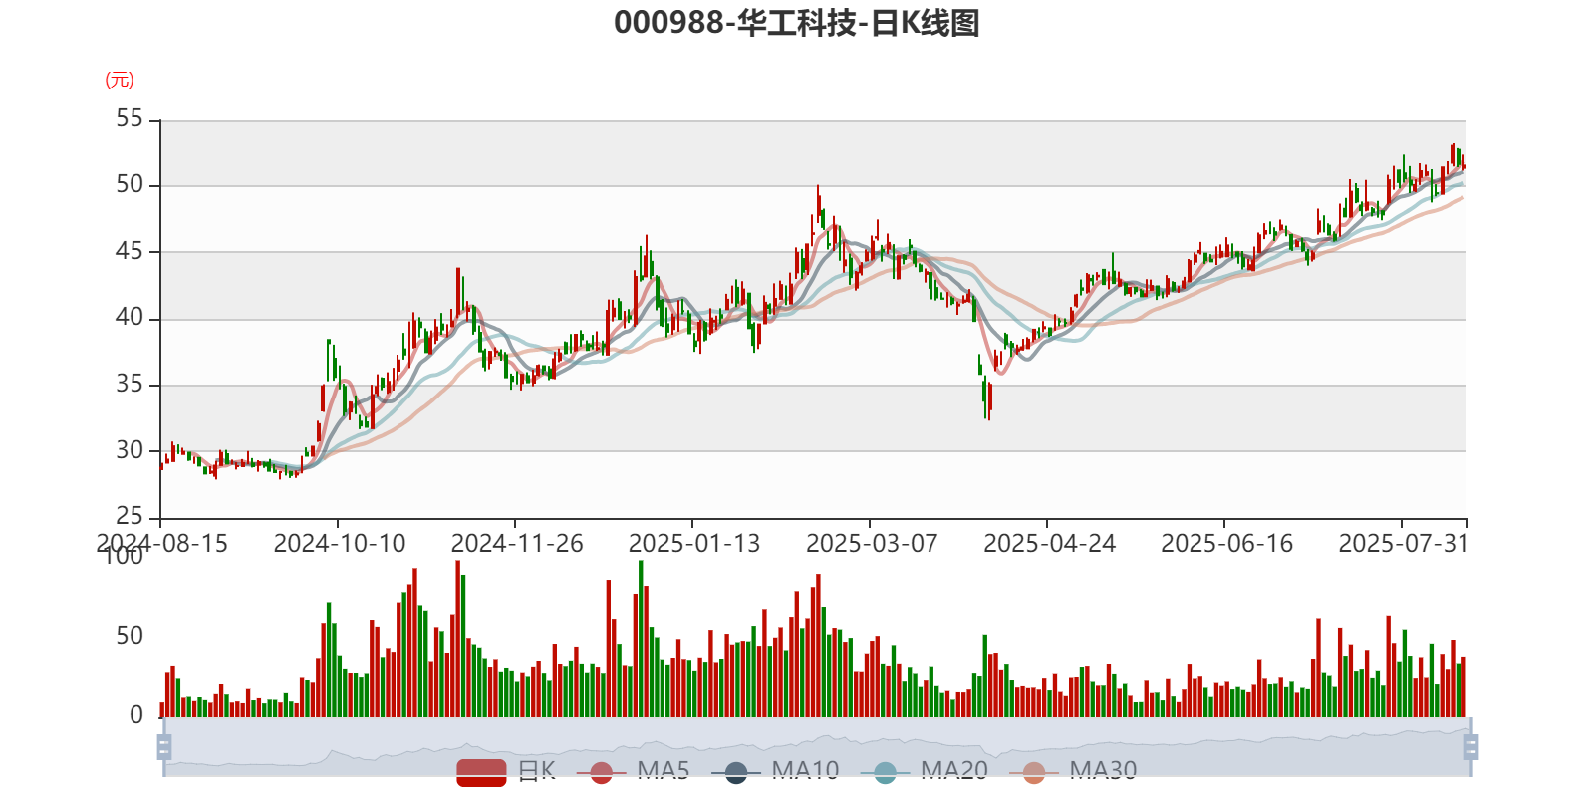Click the (元) unit label

120,80
